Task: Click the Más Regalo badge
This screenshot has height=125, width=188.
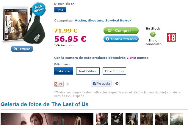Action: point(39,9)
